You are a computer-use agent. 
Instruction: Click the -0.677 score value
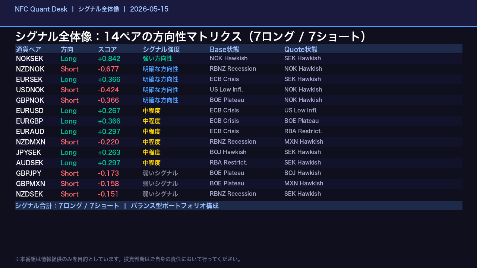click(108, 69)
